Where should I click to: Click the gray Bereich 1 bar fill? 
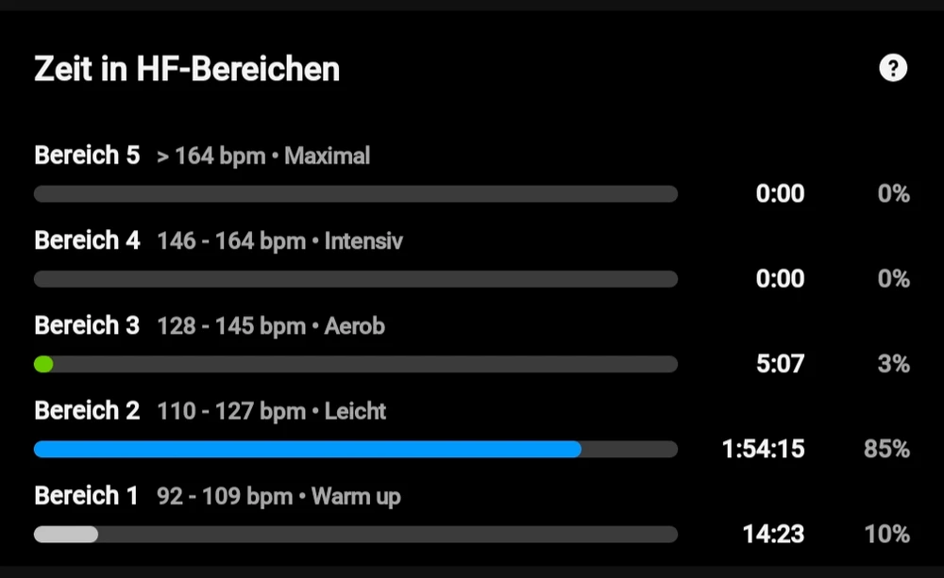[x=66, y=535]
